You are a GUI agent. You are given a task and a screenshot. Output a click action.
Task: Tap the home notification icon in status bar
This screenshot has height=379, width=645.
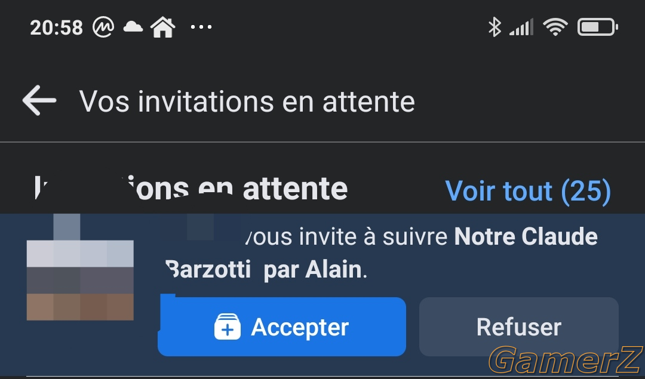pos(163,27)
